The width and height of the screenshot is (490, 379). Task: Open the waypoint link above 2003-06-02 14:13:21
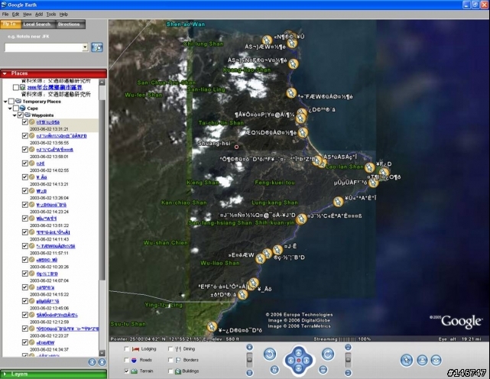tap(41, 177)
